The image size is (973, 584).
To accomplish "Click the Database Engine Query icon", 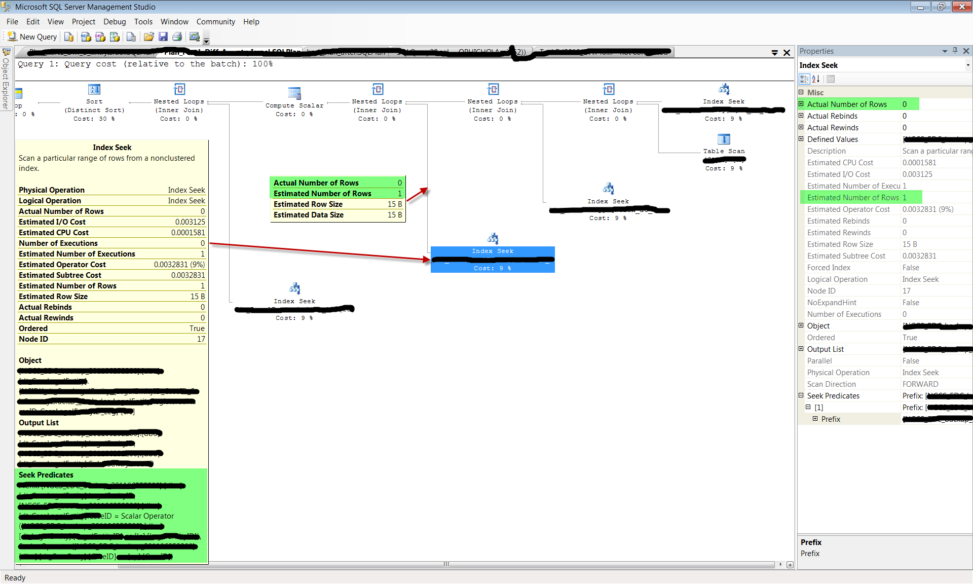I will pyautogui.click(x=69, y=37).
